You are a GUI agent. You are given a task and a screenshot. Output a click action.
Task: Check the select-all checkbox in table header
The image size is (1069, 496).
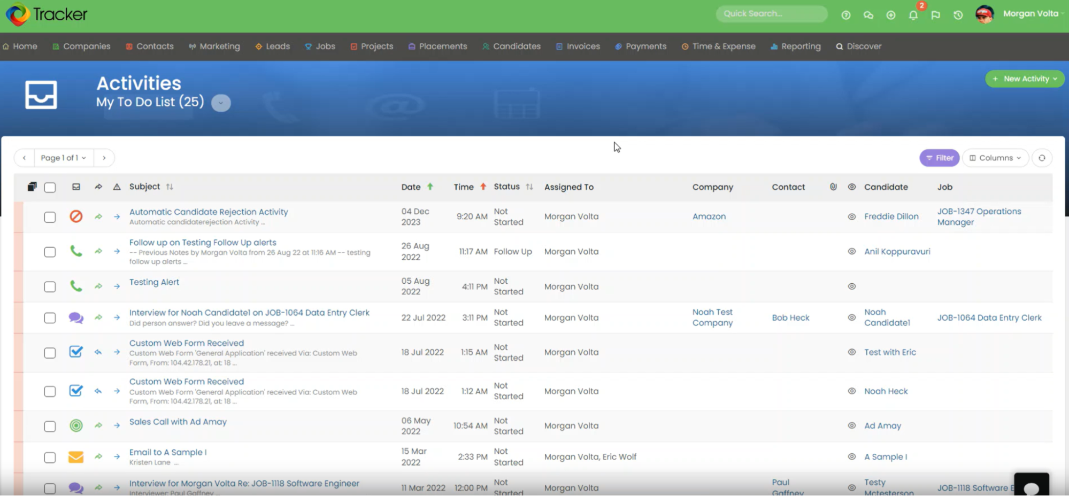click(50, 187)
